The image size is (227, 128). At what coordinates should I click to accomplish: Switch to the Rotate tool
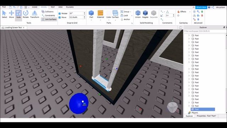click(x=26, y=14)
